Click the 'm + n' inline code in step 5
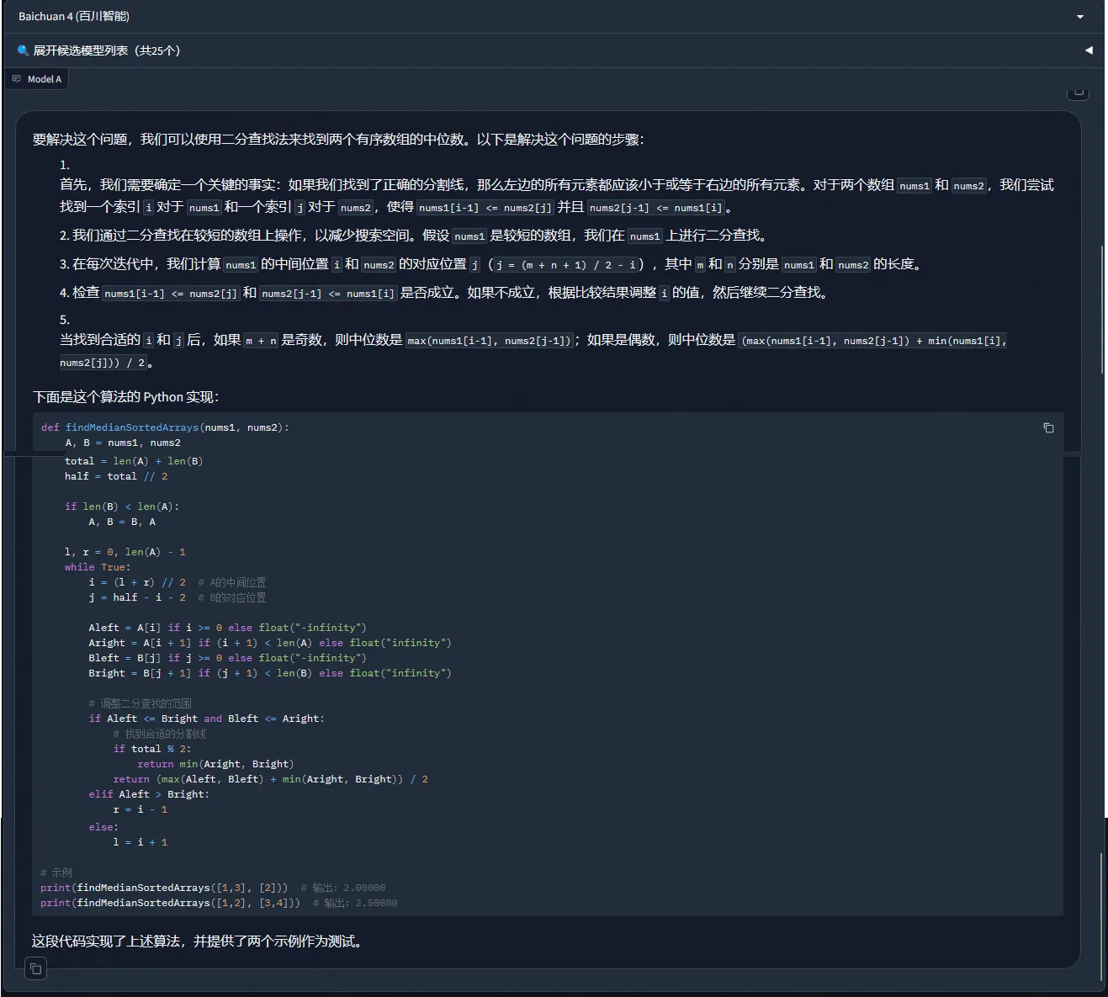This screenshot has height=997, width=1108. click(x=261, y=341)
